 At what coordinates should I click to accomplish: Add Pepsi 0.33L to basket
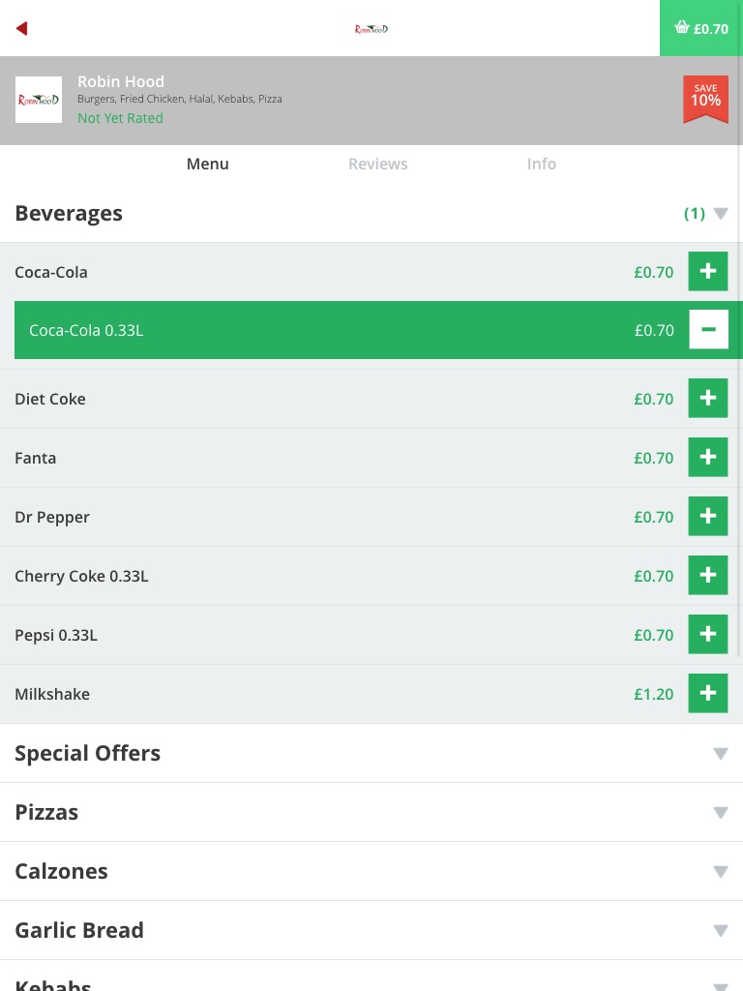[x=707, y=635]
